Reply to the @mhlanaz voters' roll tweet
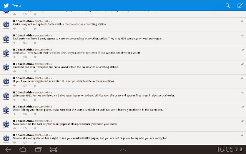Image resolution: width=246 pixels, height=154 pixels. coord(15,57)
